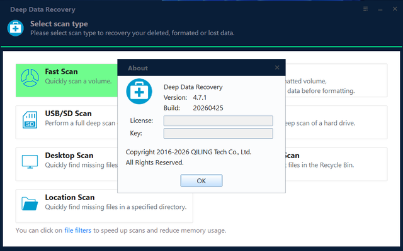
Task: Click the 'Quickly find missing files' Desktop description
Action: click(x=81, y=165)
